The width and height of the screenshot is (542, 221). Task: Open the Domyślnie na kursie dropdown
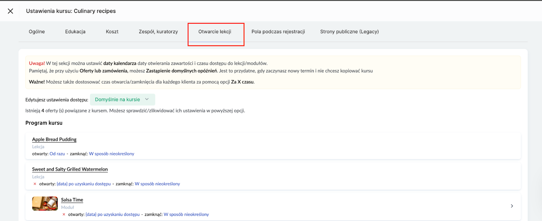122,100
